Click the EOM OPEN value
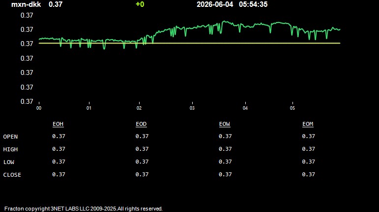379x212 pixels. (x=308, y=136)
